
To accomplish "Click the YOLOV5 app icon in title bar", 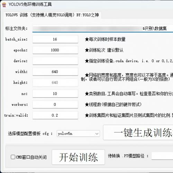I will [4, 4].
